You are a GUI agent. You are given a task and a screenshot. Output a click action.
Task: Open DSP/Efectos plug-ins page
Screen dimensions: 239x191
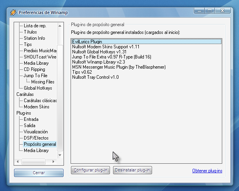tap(36, 138)
